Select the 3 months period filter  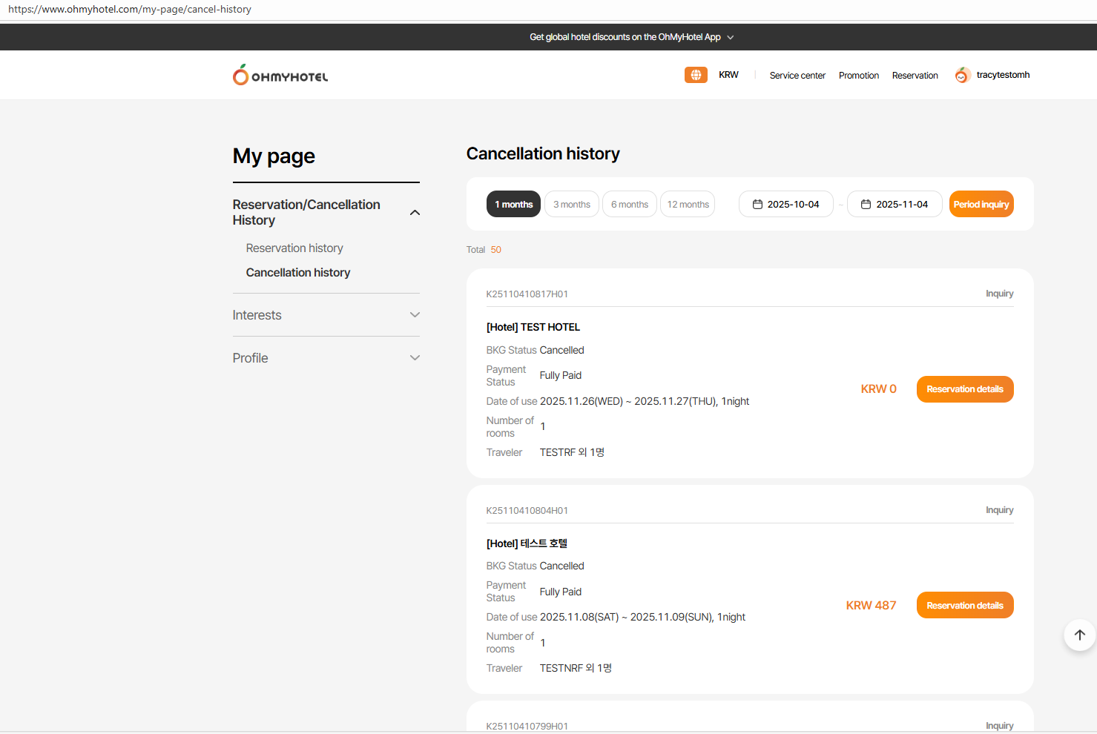pos(571,204)
